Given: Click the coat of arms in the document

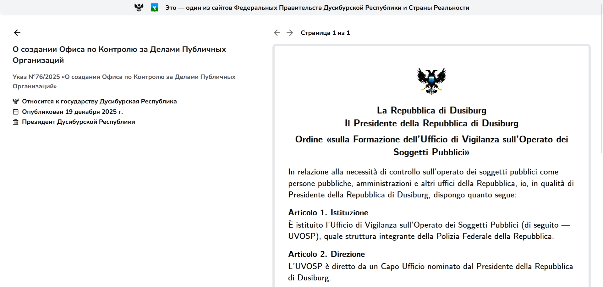Looking at the screenshot, I should (431, 81).
